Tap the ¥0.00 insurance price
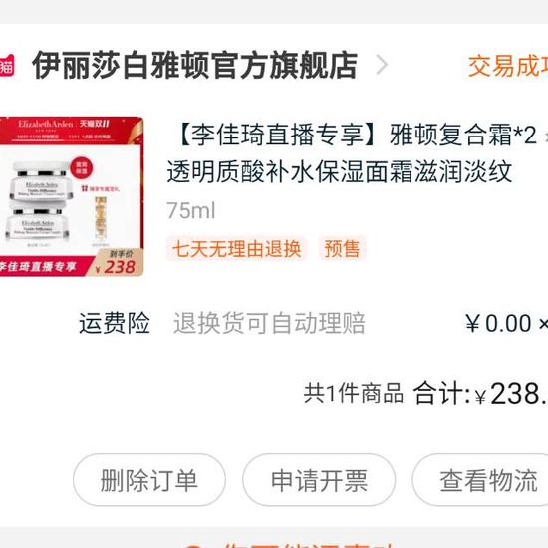 point(499,323)
